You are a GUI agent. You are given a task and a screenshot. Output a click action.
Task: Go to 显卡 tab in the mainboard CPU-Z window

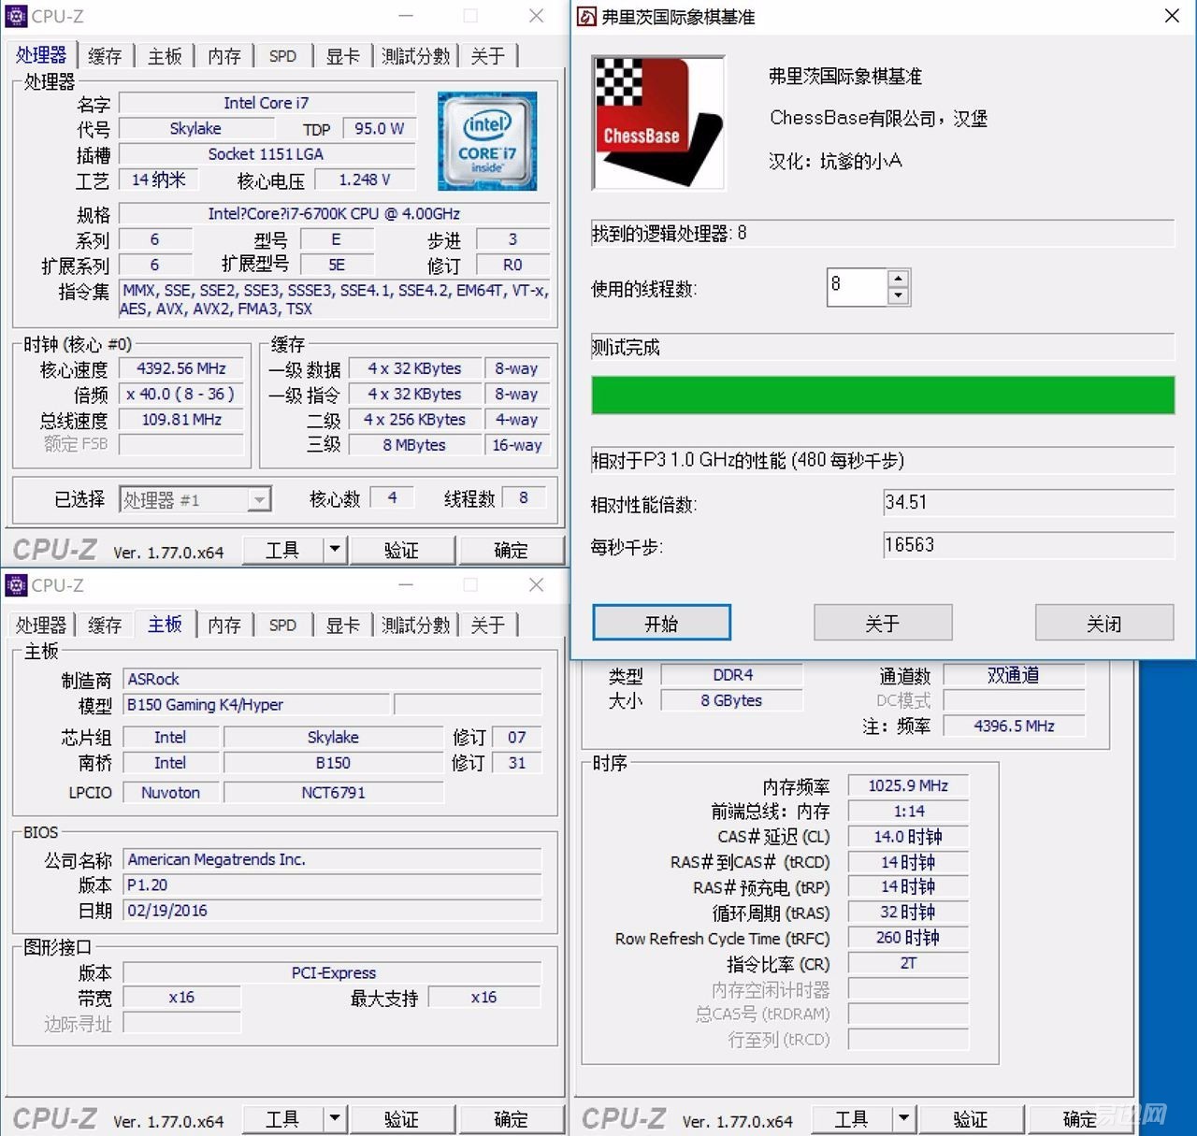point(342,625)
